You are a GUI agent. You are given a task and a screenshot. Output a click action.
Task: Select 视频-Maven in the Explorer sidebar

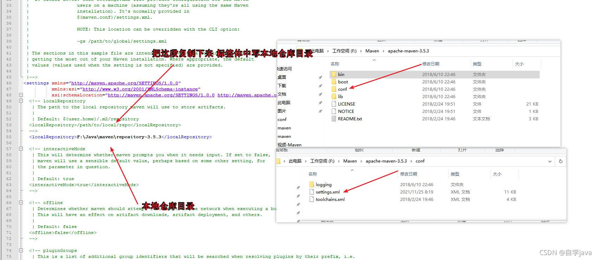coord(290,145)
